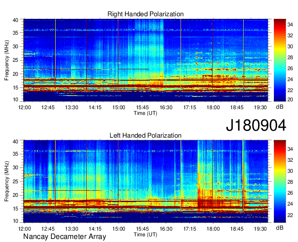Click the 32 dB tick on Left Handed colorbar
298x242 pixels.
pyautogui.click(x=290, y=160)
